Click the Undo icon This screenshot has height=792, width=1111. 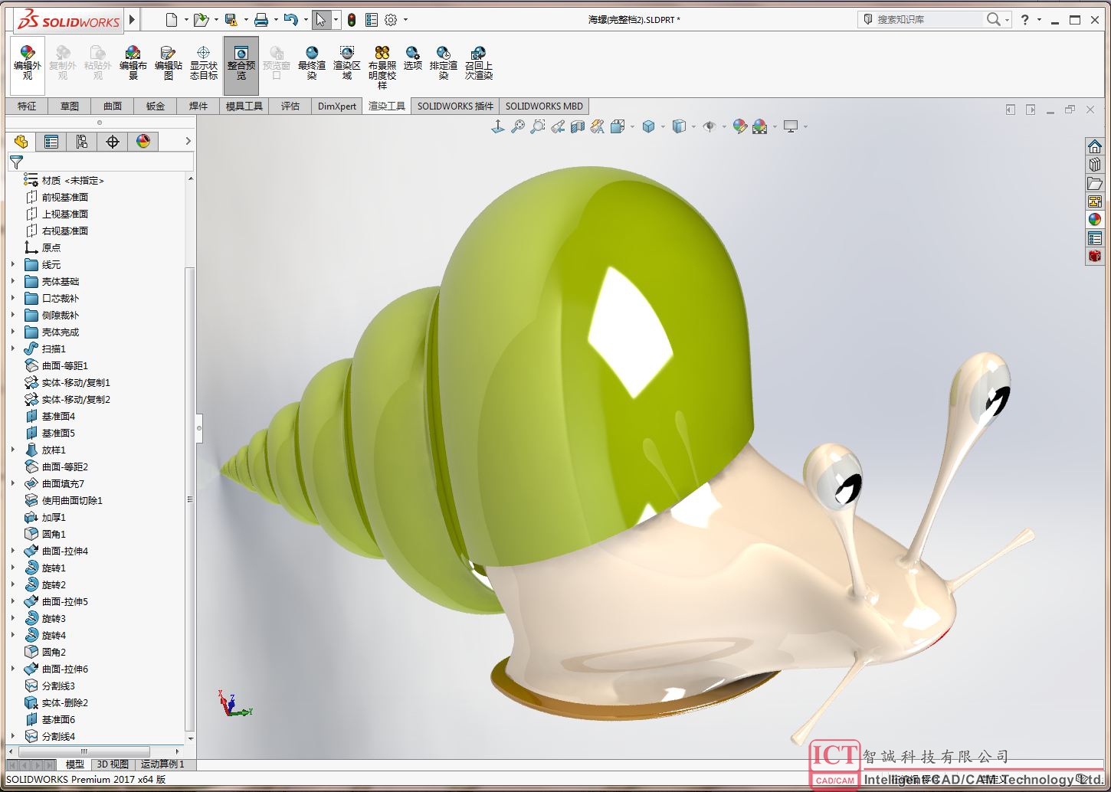(290, 20)
